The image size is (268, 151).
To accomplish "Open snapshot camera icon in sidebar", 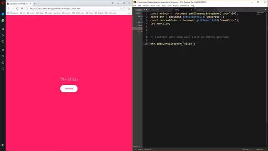I will coord(3,42).
